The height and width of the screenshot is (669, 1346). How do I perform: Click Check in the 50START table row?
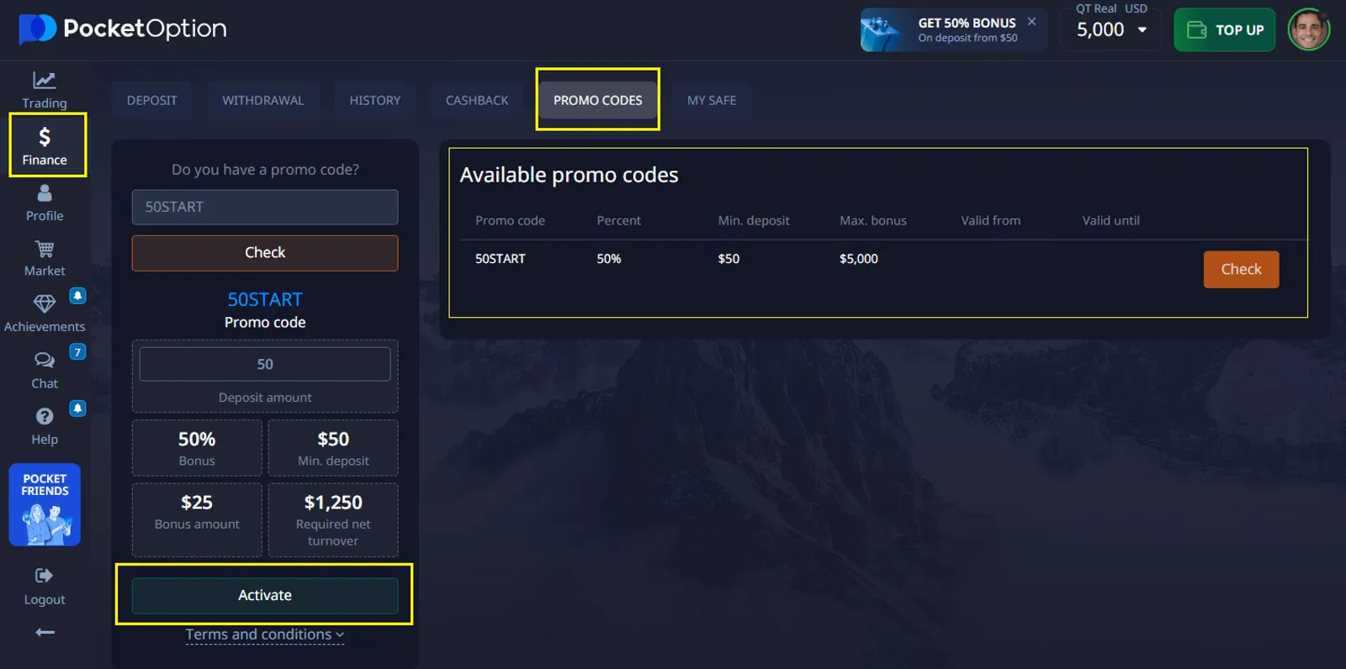coord(1241,269)
